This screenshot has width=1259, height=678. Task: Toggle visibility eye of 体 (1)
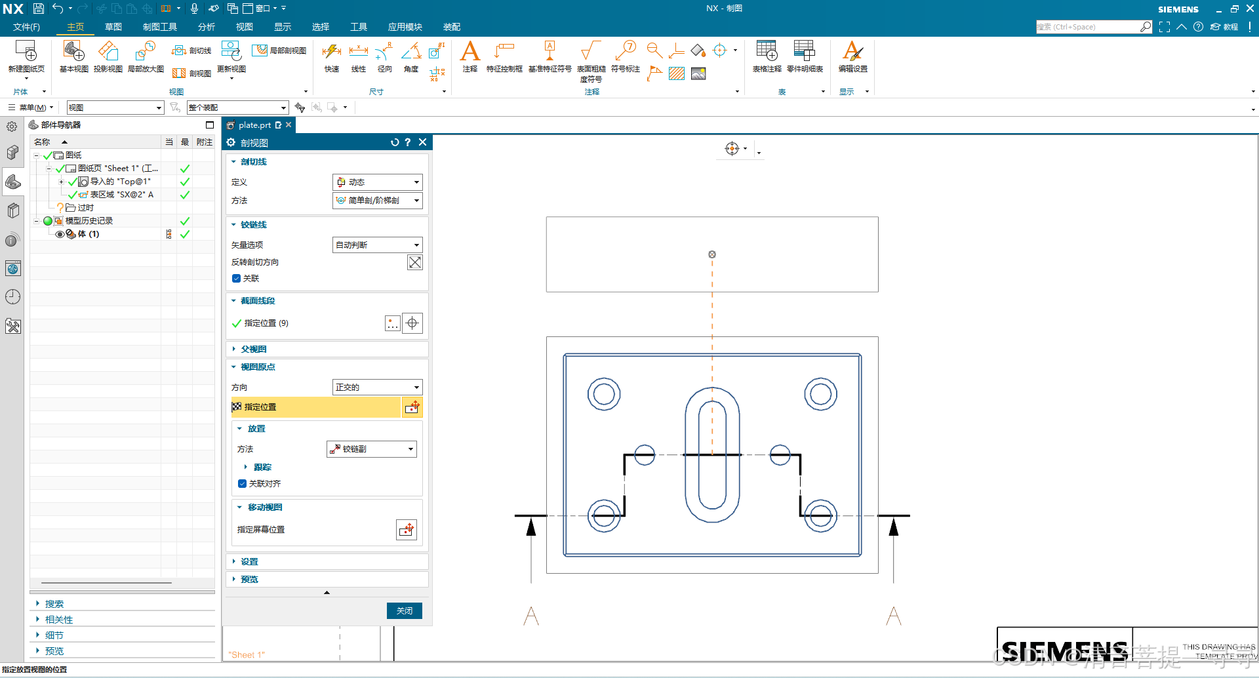(60, 234)
